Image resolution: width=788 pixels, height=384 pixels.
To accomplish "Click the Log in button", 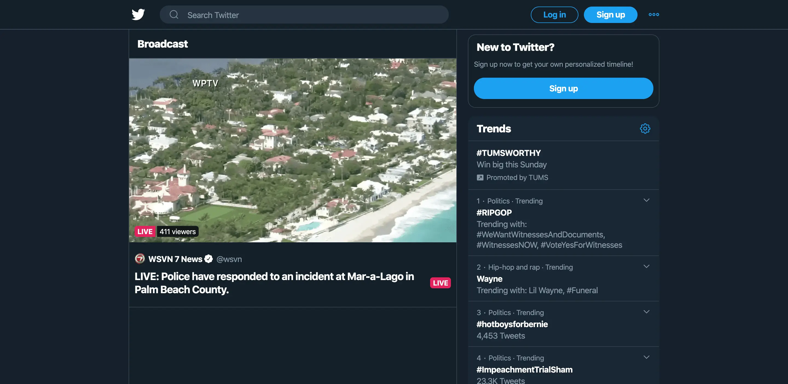I will [554, 15].
